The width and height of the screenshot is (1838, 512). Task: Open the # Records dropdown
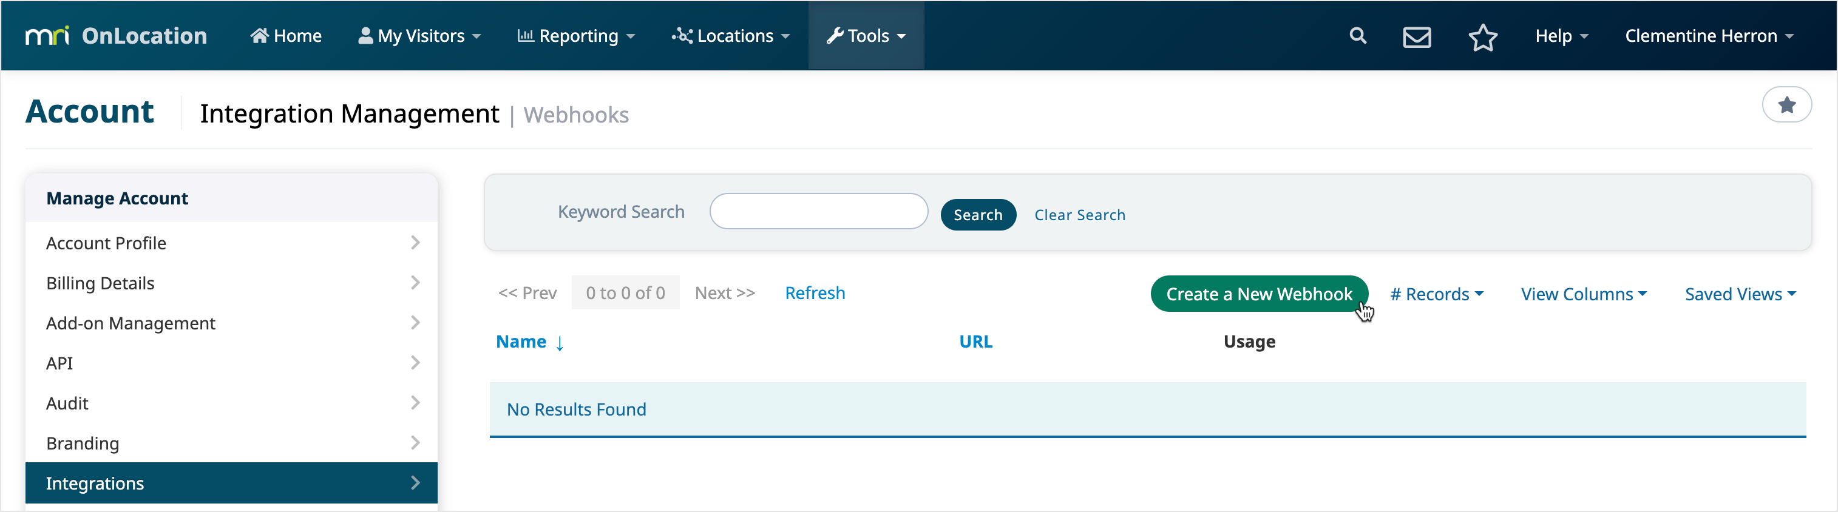(1437, 294)
